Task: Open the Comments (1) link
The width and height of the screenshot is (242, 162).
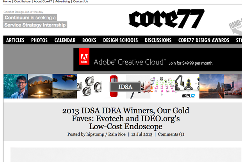Action: (171, 134)
